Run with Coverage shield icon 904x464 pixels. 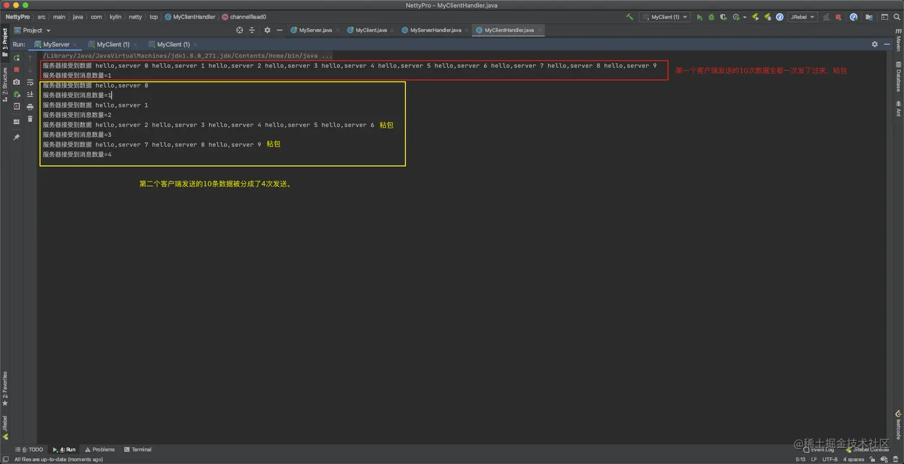pos(723,17)
